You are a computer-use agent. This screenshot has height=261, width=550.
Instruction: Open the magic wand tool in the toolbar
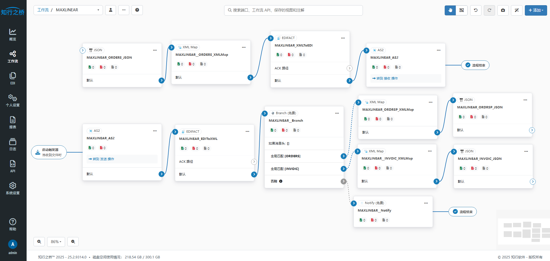[516, 10]
